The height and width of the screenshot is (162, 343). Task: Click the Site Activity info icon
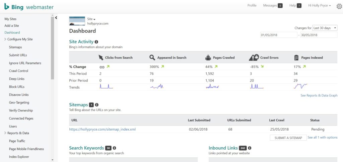pyautogui.click(x=96, y=42)
